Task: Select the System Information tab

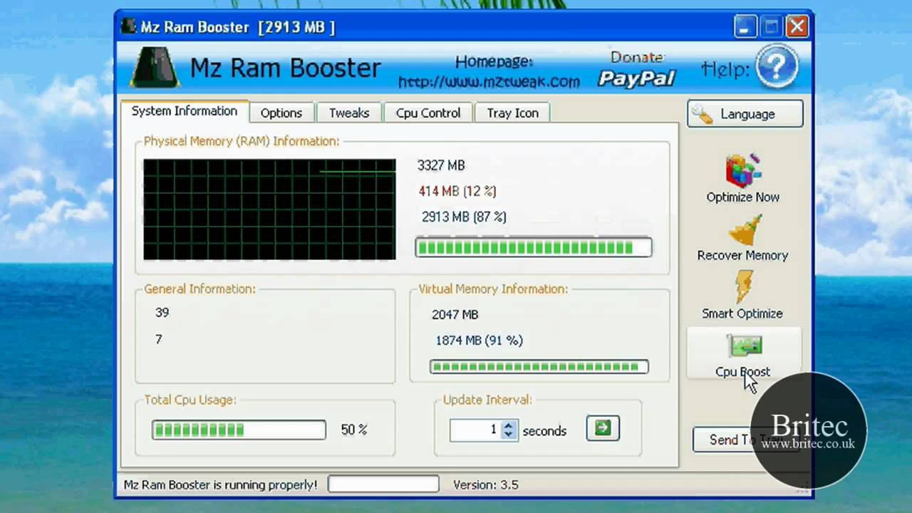Action: pos(185,111)
